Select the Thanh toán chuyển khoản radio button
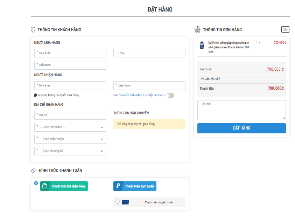Image resolution: width=295 pixels, height=216 pixels. point(117,202)
